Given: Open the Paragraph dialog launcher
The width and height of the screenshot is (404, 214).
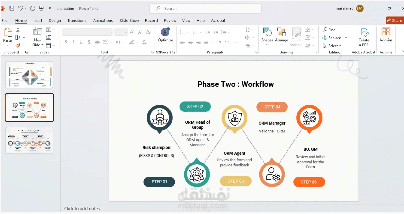Looking at the screenshot, I should pos(256,52).
